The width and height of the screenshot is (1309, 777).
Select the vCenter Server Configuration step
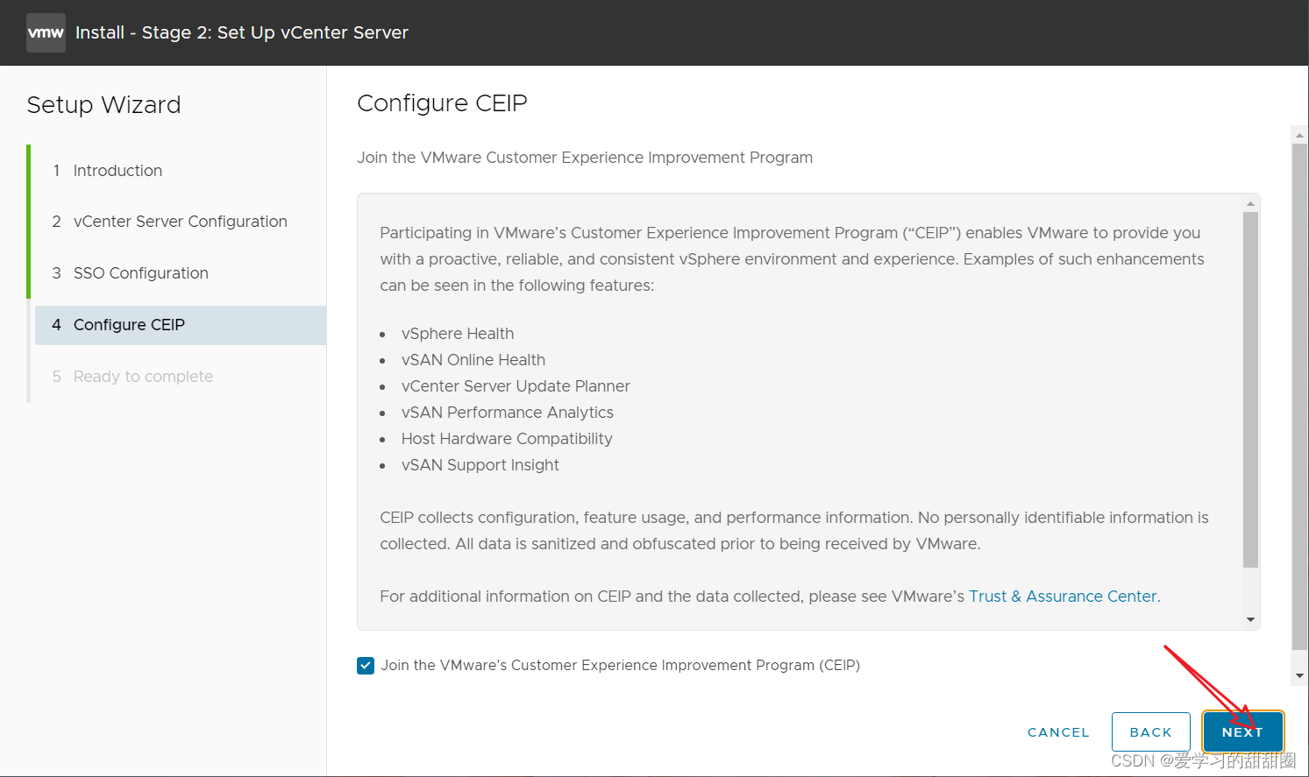(180, 222)
